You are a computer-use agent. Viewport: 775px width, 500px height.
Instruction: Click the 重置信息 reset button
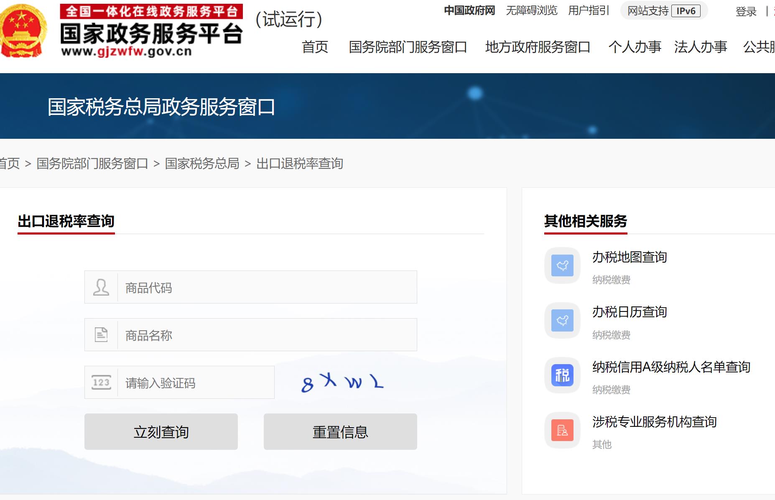tap(340, 431)
